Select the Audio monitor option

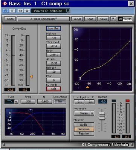[x=84, y=124]
